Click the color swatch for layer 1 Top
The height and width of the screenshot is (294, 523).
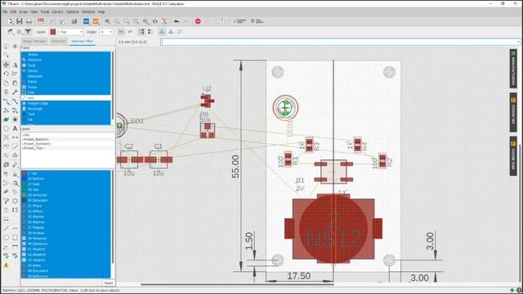tap(24, 173)
